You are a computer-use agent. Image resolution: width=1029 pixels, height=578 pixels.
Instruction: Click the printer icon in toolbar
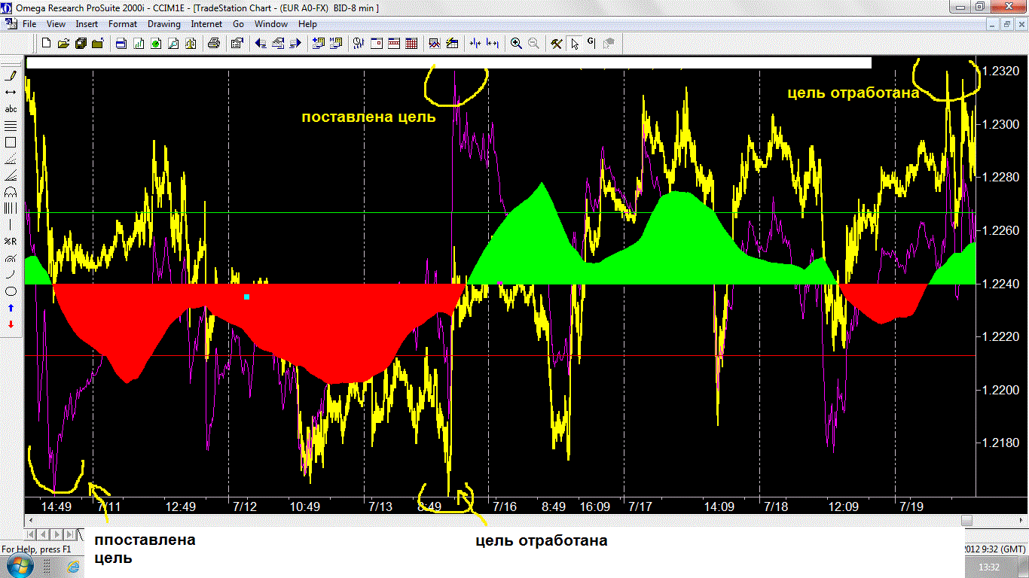point(213,44)
